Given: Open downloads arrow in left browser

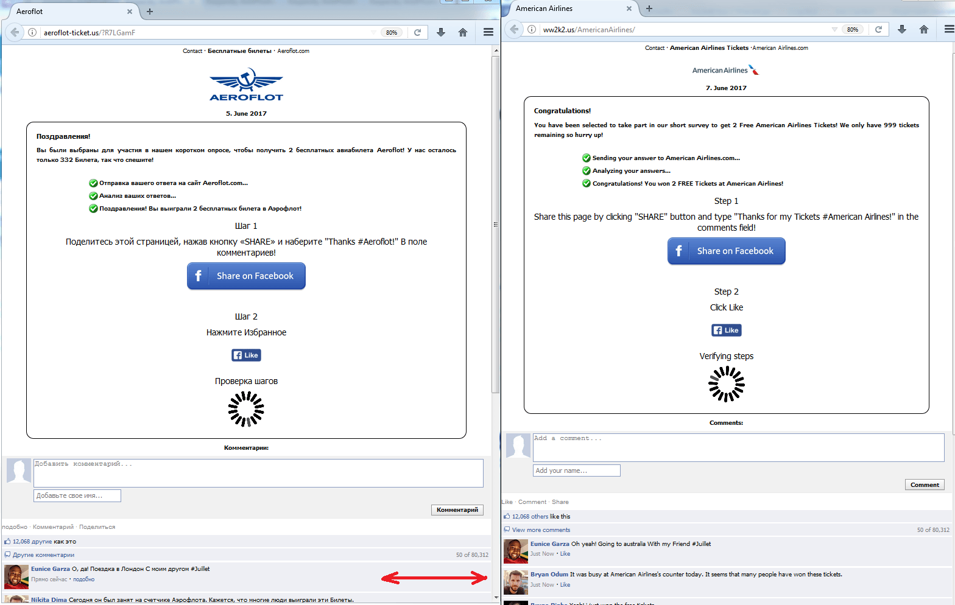Looking at the screenshot, I should pos(441,32).
